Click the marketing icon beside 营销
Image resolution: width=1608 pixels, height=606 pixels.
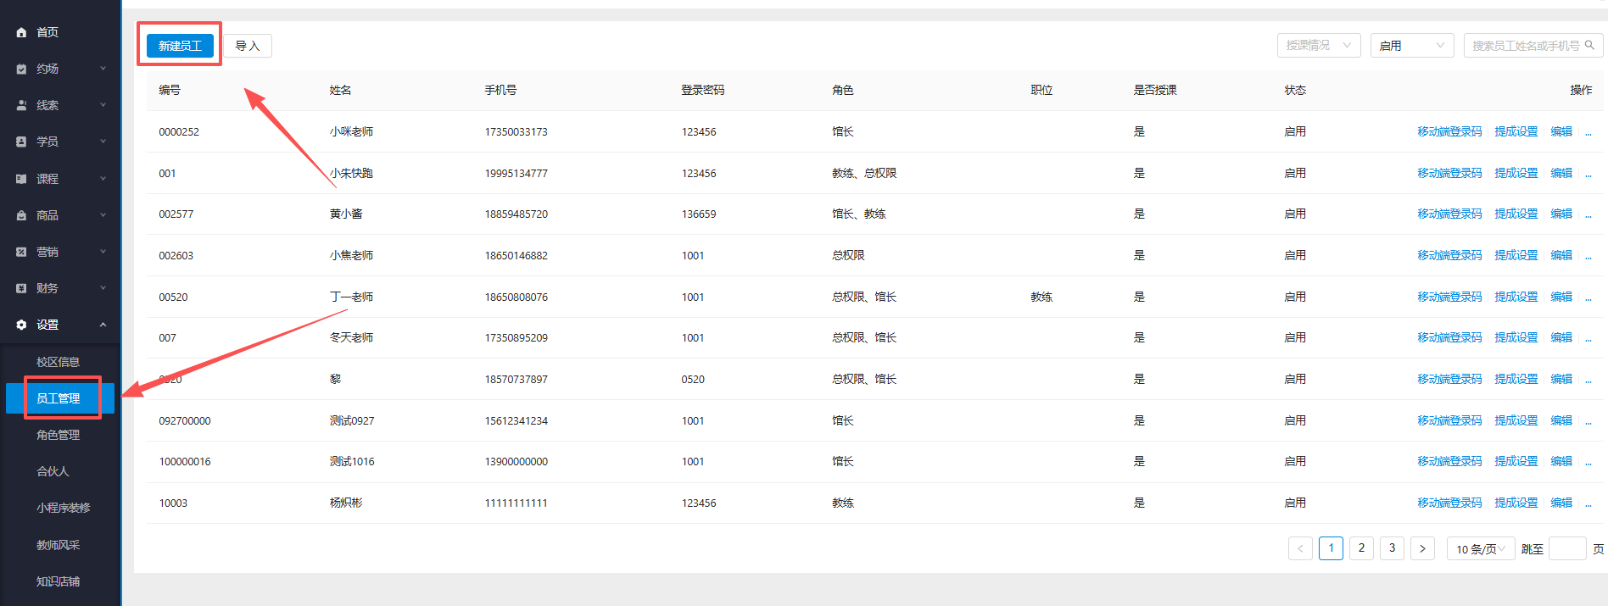click(x=21, y=252)
